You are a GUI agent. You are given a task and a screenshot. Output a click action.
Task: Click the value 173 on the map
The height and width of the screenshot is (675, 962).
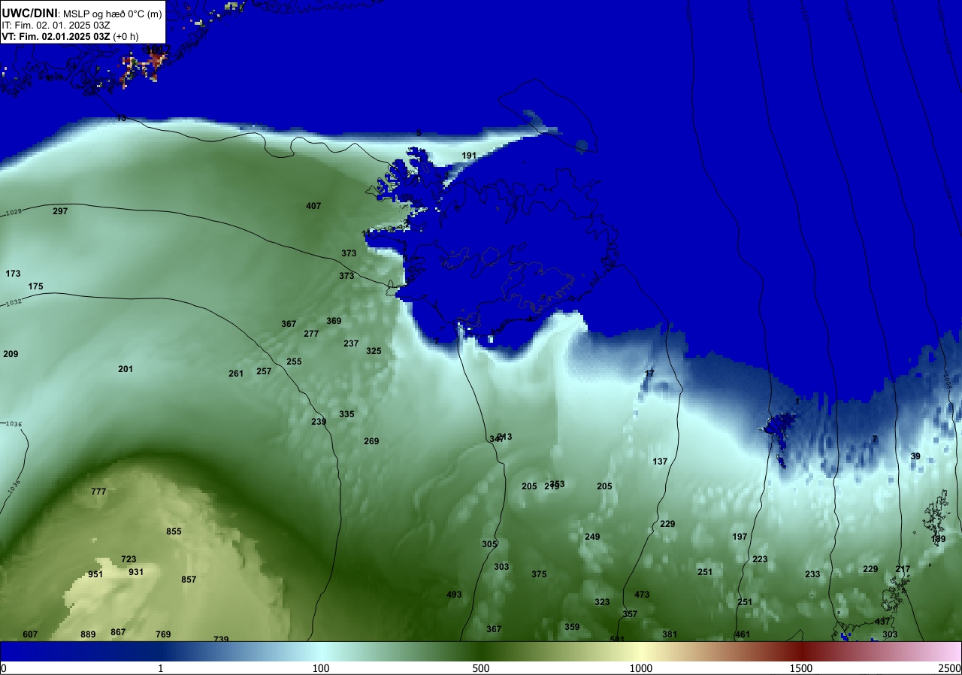(13, 274)
